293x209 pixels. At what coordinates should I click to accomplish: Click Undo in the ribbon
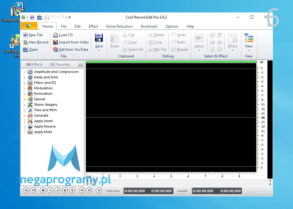(x=179, y=35)
